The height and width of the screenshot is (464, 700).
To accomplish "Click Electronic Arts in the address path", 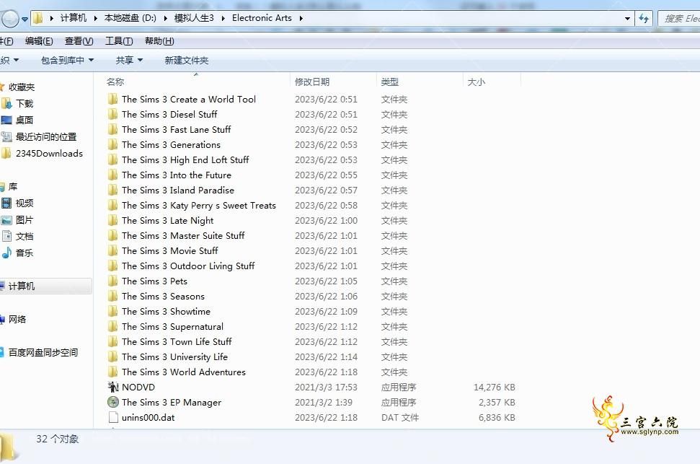I will tap(262, 18).
